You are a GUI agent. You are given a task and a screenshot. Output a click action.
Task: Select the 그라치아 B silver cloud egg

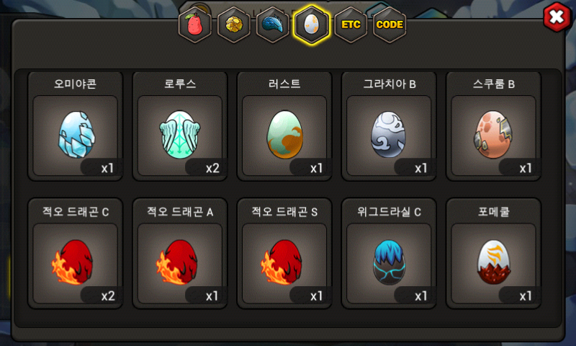(x=389, y=126)
